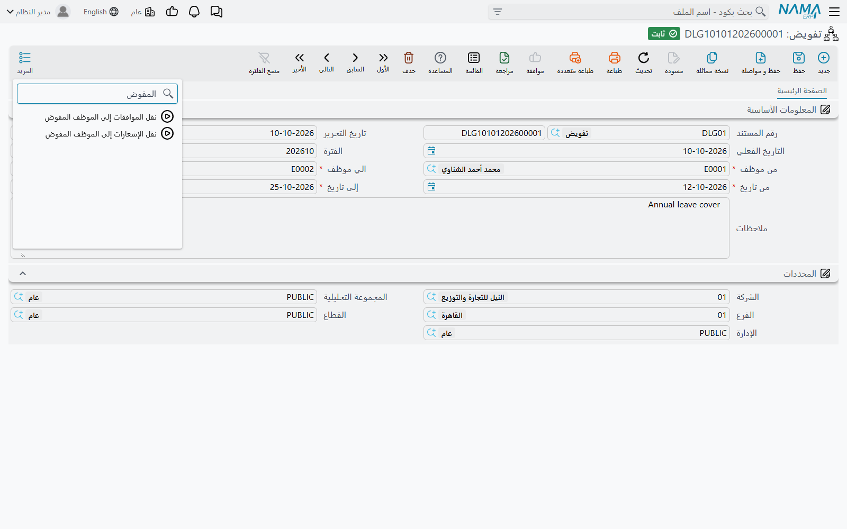Open the notifications bell icon
The width and height of the screenshot is (847, 529).
pyautogui.click(x=194, y=12)
